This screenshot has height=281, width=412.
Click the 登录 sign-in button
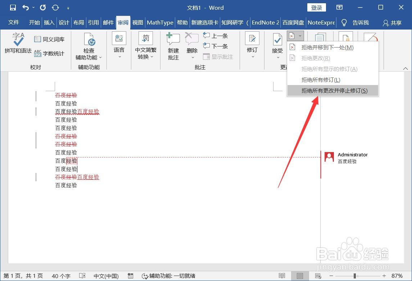316,7
